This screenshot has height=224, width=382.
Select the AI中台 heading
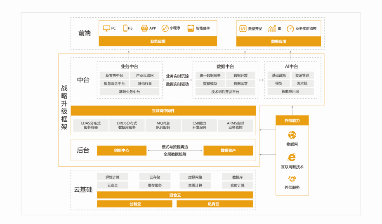point(291,66)
